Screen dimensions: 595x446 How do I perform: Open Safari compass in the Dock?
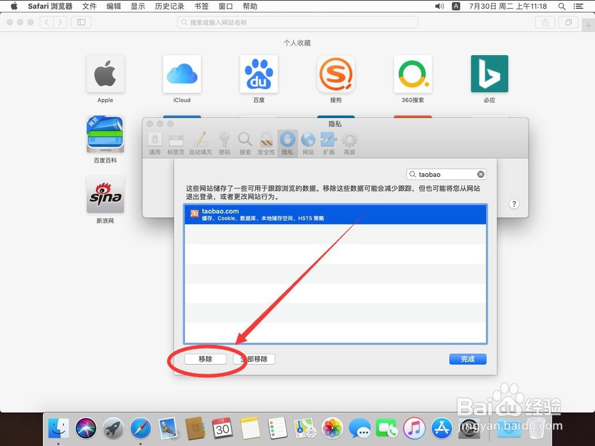click(x=140, y=428)
